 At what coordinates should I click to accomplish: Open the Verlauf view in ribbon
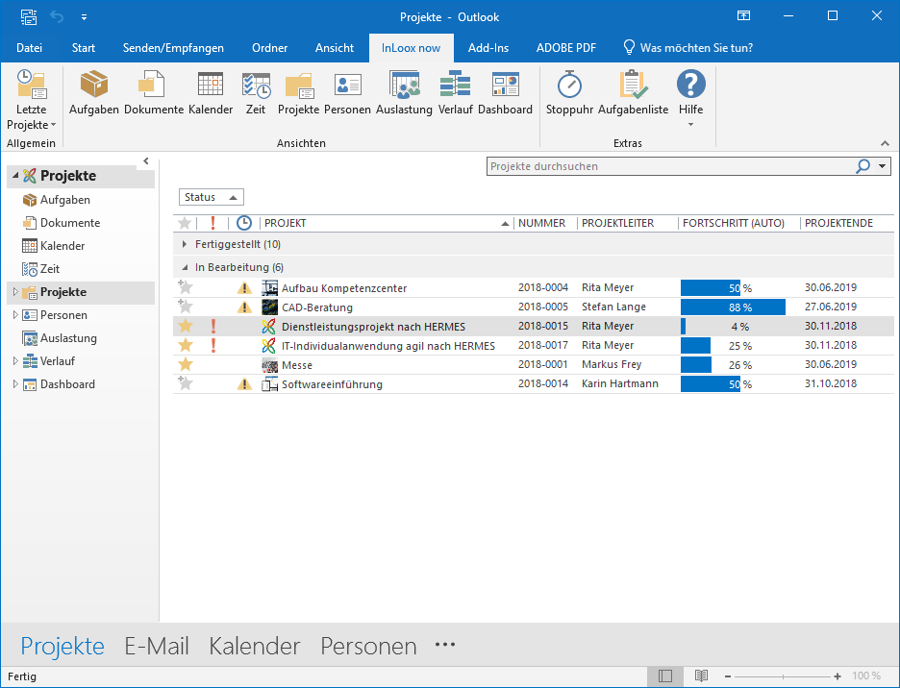(x=455, y=93)
